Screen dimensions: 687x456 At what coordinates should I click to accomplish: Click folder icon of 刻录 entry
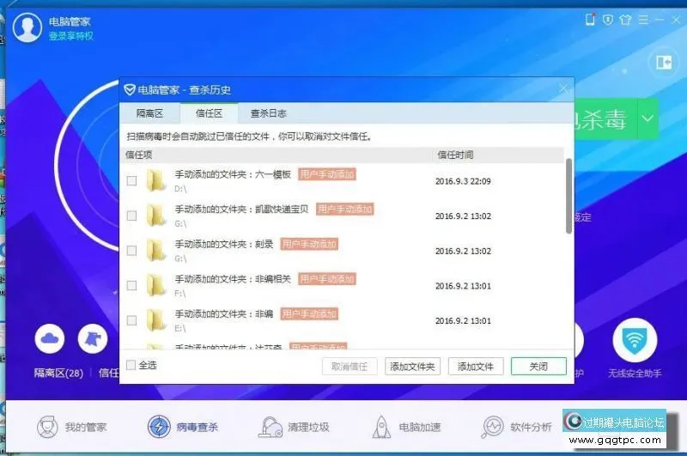pyautogui.click(x=156, y=251)
